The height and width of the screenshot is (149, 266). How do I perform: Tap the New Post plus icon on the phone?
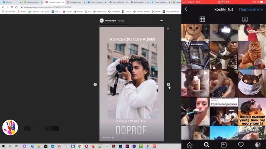tap(224, 145)
